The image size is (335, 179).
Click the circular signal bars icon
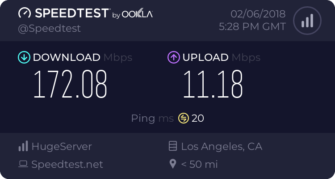pyautogui.click(x=307, y=20)
